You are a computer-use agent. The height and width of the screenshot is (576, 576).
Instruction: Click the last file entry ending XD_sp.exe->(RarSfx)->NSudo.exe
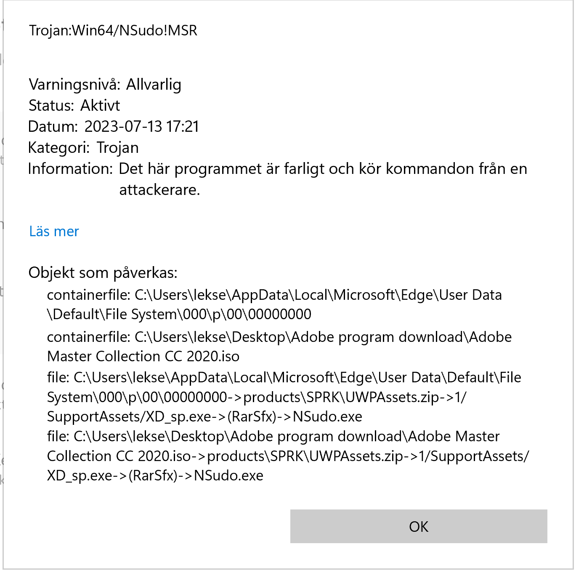click(x=288, y=456)
